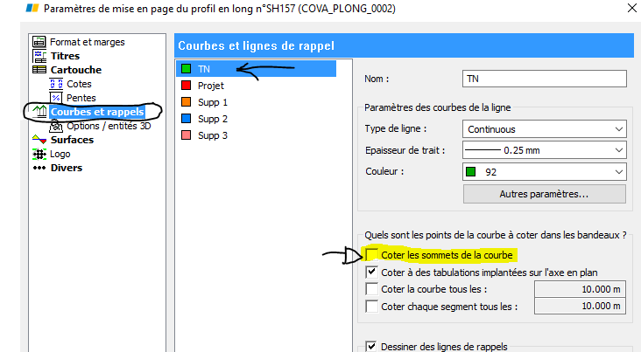Open the Titres section
This screenshot has width=641, height=352.
[x=65, y=56]
